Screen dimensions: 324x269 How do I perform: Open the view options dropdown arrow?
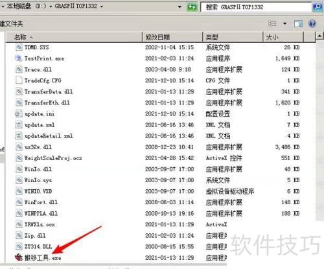[x=285, y=23]
